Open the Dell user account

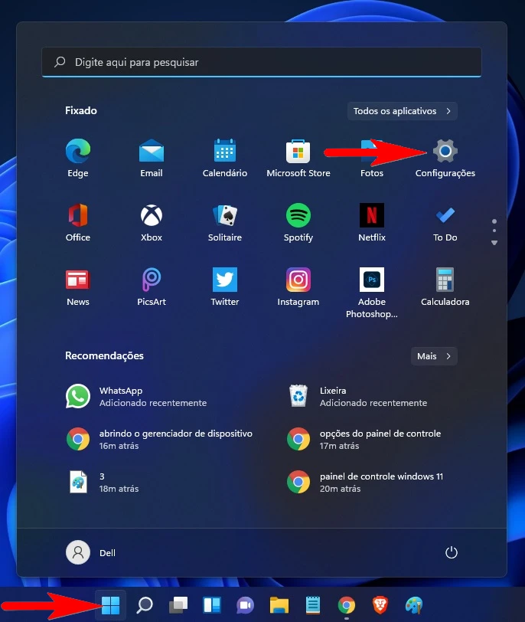[x=91, y=552]
